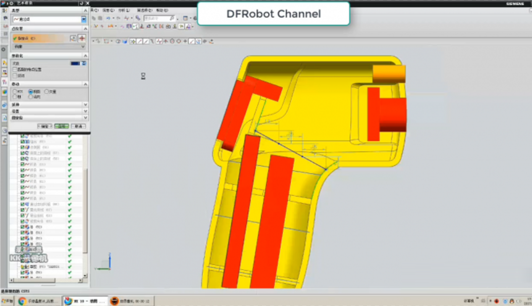Tick the 匹配的结点位置 checkbox
532x306 pixels.
(15, 70)
